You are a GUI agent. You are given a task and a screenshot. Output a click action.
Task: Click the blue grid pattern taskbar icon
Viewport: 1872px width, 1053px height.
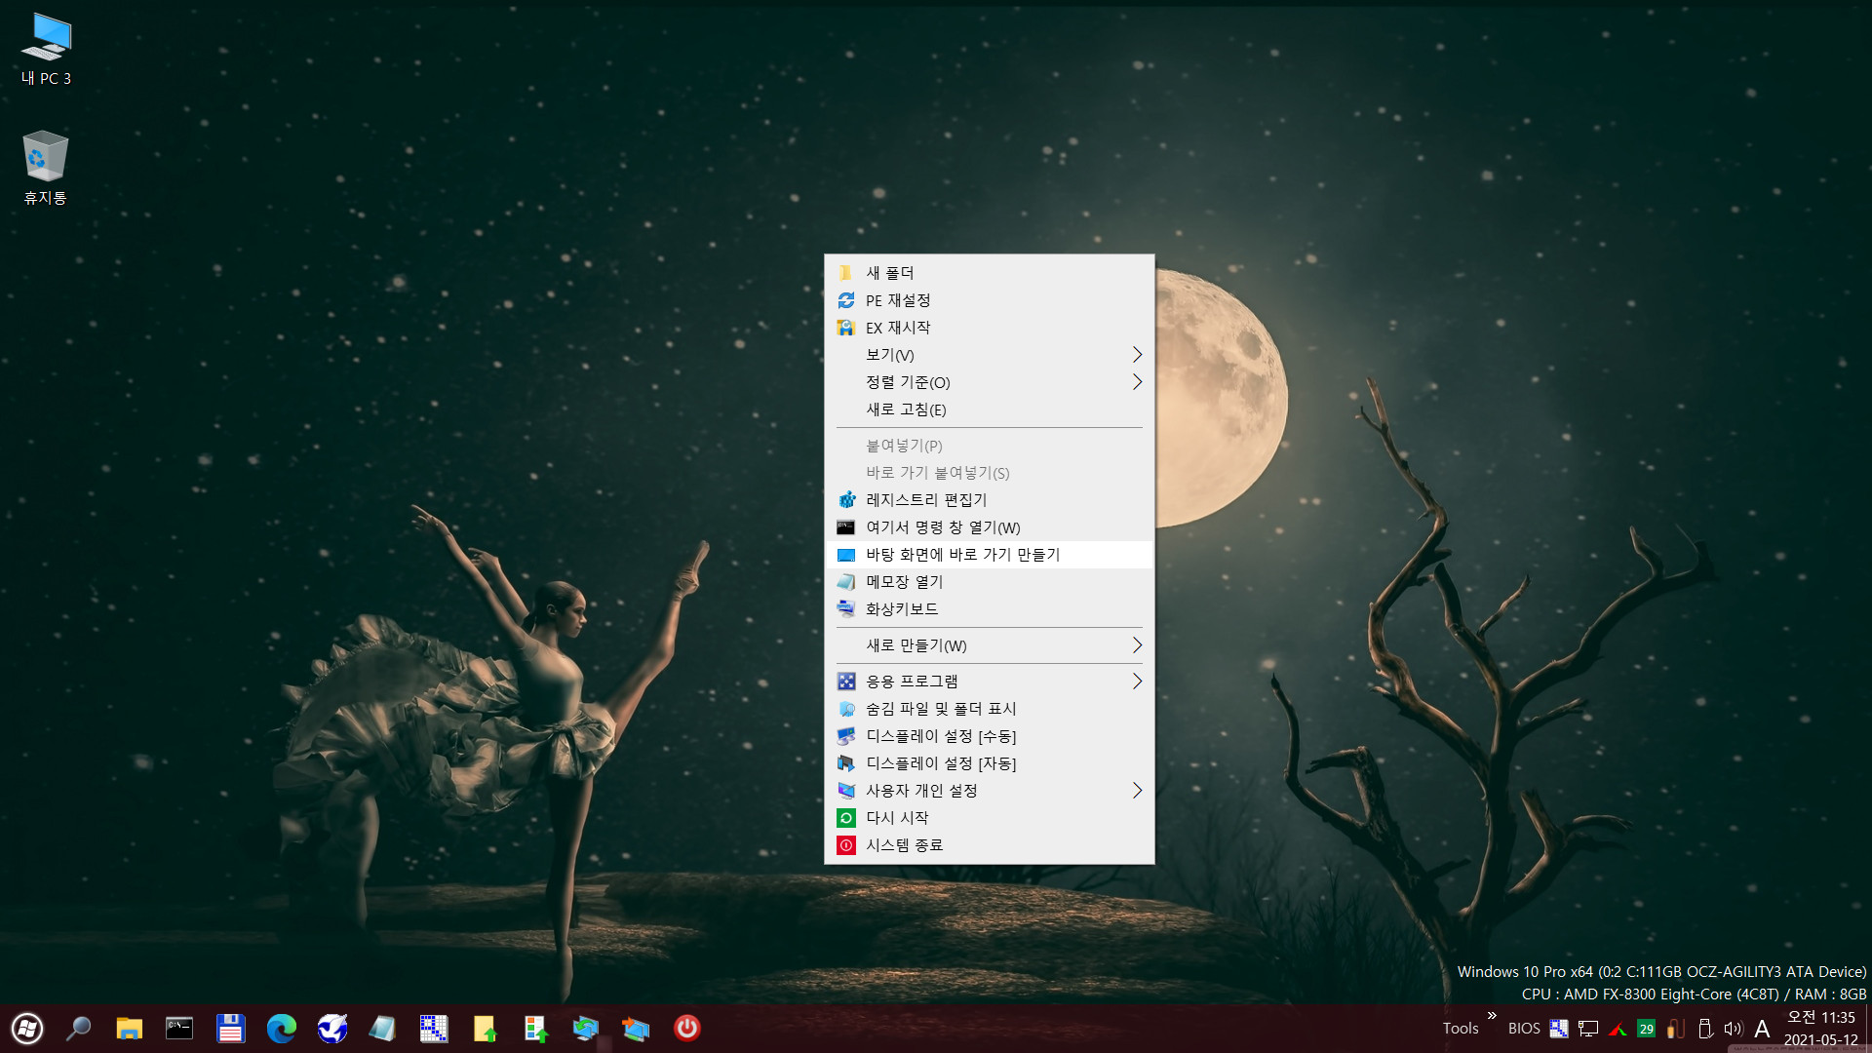(433, 1029)
